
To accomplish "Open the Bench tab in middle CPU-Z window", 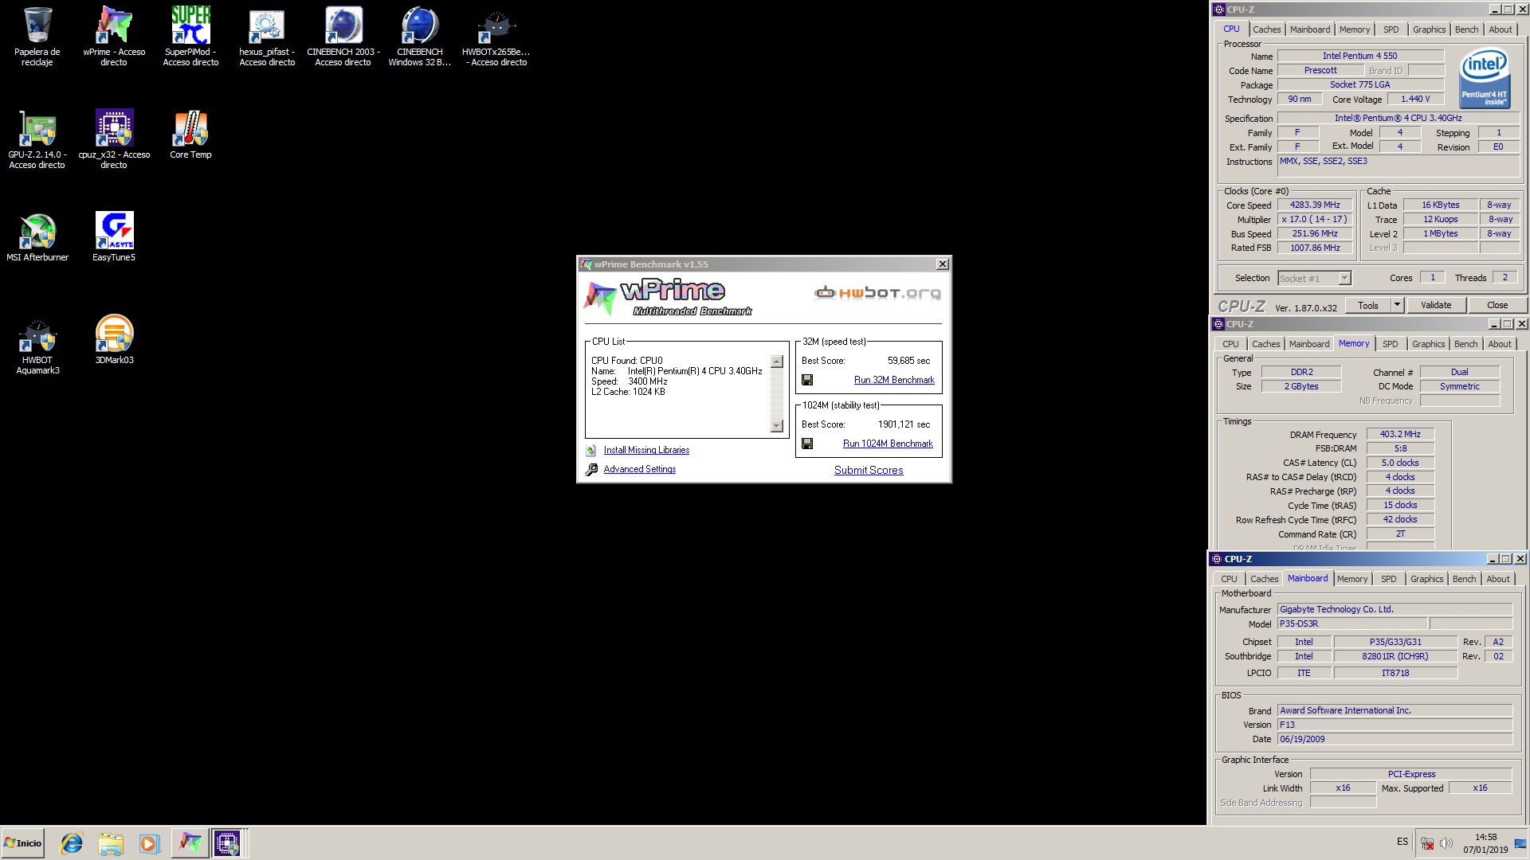I will tap(1465, 344).
